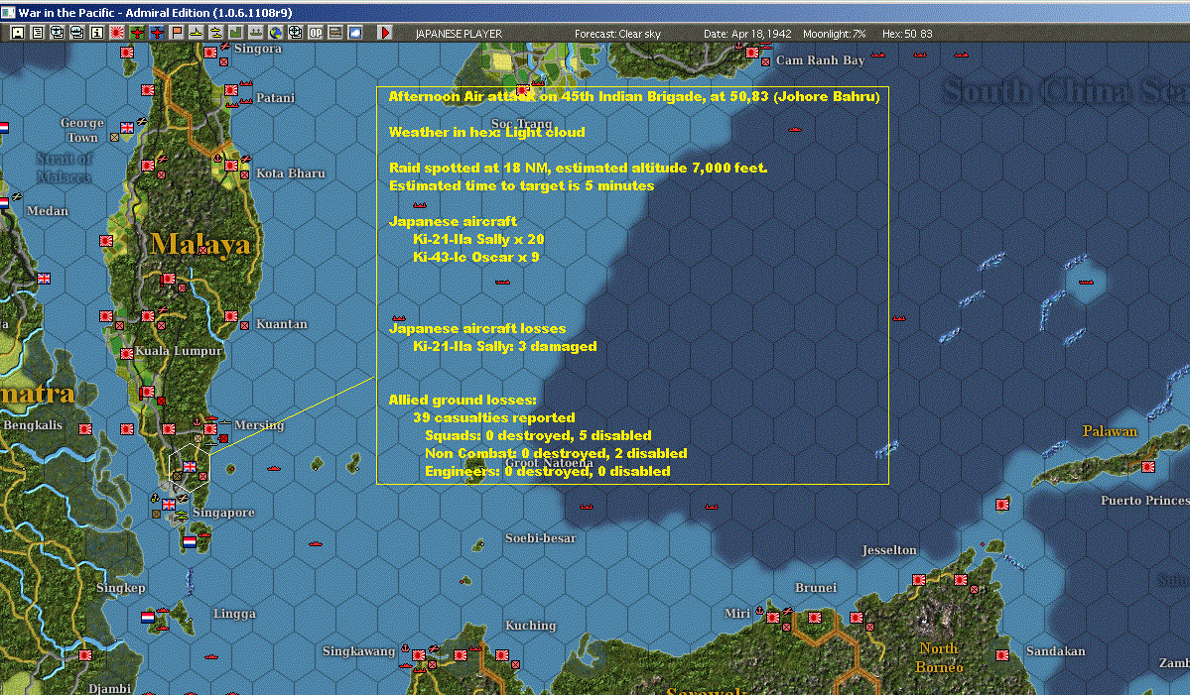Click the cloud weather toolbar icon
This screenshot has width=1190, height=695.
[x=354, y=33]
